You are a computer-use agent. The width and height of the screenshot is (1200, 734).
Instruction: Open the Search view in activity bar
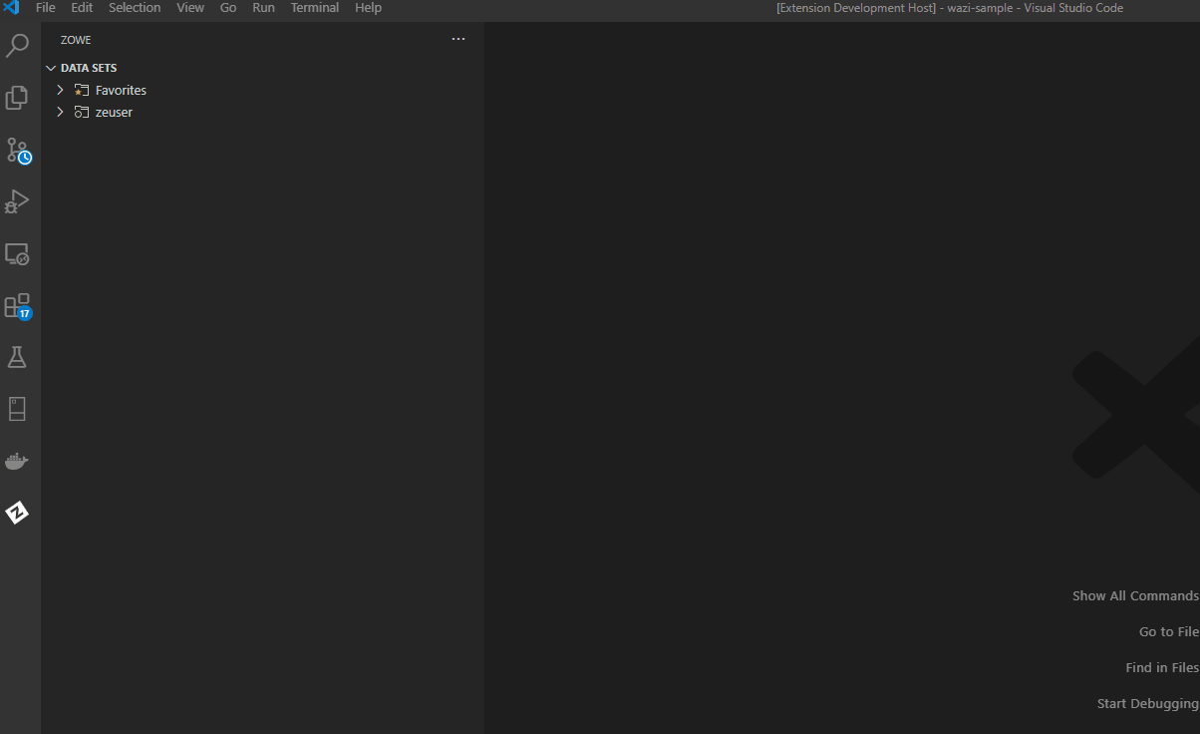point(17,46)
